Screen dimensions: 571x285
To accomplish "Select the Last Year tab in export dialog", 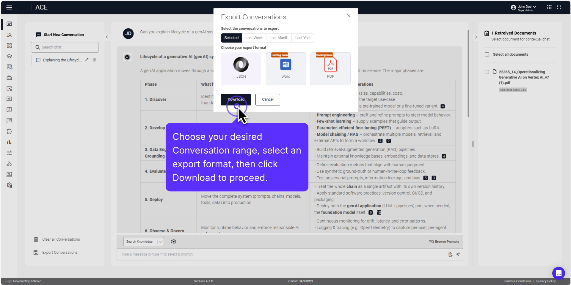I will [302, 38].
